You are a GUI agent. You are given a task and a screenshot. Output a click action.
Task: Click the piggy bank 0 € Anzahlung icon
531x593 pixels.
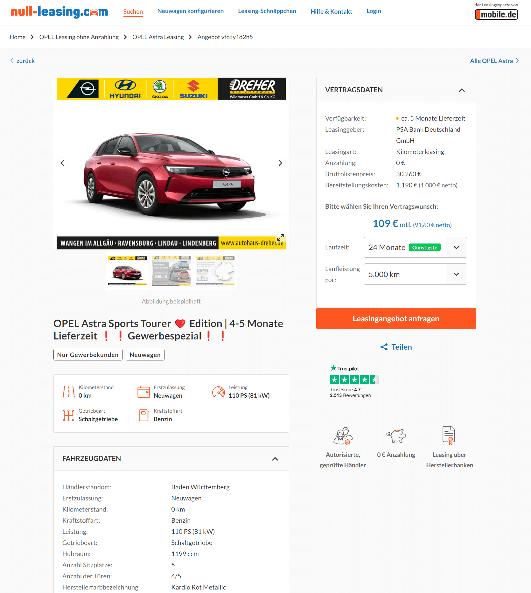click(396, 436)
